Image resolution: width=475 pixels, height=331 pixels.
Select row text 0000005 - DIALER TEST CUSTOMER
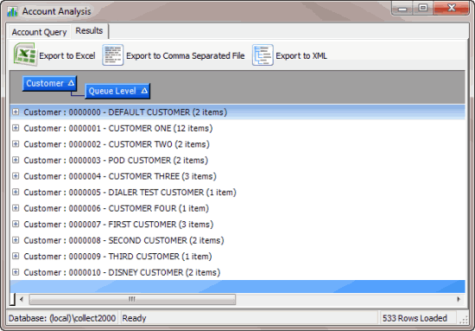tap(136, 193)
